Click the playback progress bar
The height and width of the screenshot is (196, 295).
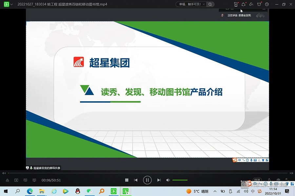[x=148, y=173]
